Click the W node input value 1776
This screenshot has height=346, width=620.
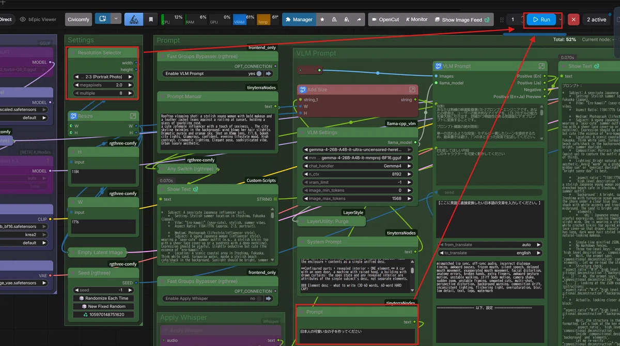(103, 226)
